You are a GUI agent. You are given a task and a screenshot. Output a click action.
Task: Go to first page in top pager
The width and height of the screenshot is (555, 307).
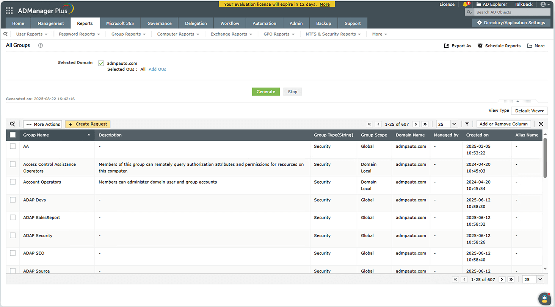369,124
